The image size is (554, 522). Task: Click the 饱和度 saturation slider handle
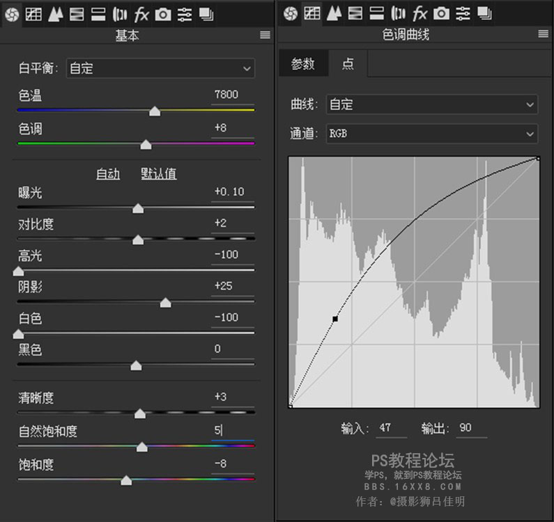click(126, 480)
